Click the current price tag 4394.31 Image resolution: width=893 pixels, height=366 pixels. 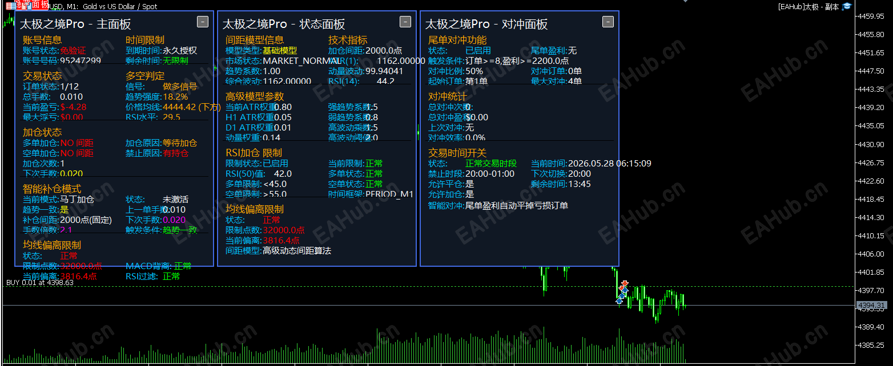[x=871, y=306]
